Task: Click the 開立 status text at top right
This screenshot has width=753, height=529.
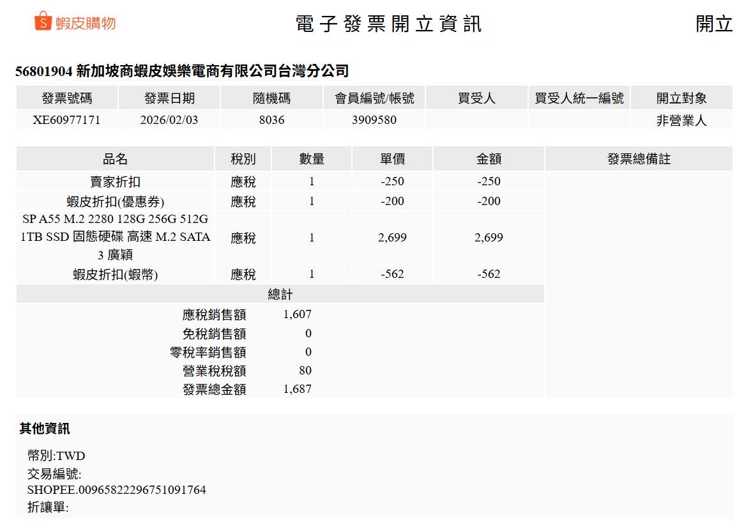Action: coord(714,24)
